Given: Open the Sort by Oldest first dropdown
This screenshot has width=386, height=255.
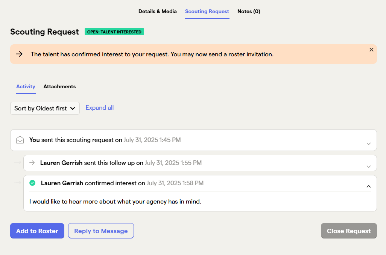Looking at the screenshot, I should click(x=45, y=108).
